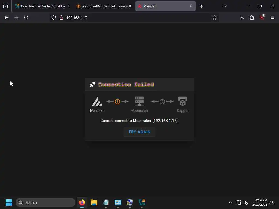This screenshot has width=279, height=209.
Task: Click the TRY AGAIN button
Action: [x=139, y=132]
